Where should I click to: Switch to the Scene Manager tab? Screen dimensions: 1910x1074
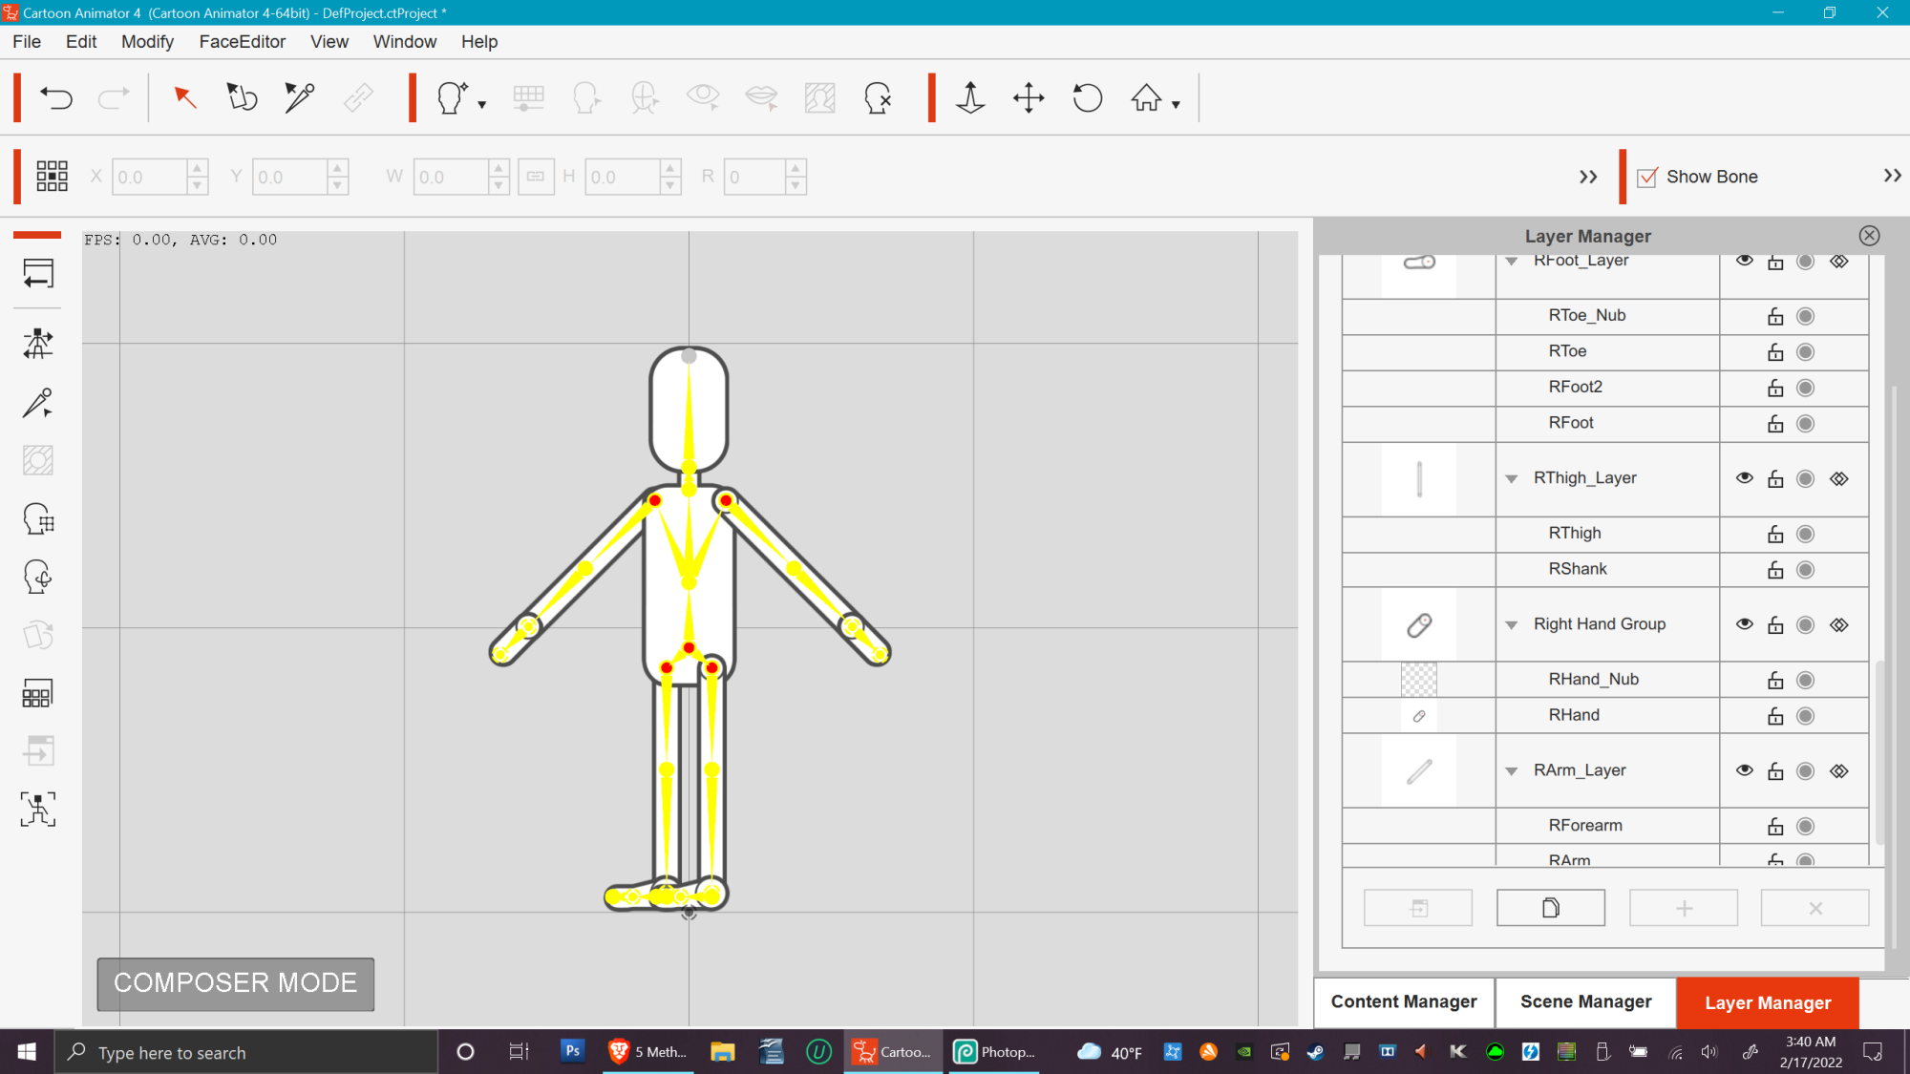coord(1585,1002)
